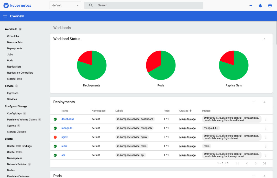
Task: Open the api deployment link
Action: [63, 155]
